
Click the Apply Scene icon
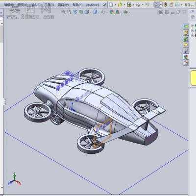(118, 12)
